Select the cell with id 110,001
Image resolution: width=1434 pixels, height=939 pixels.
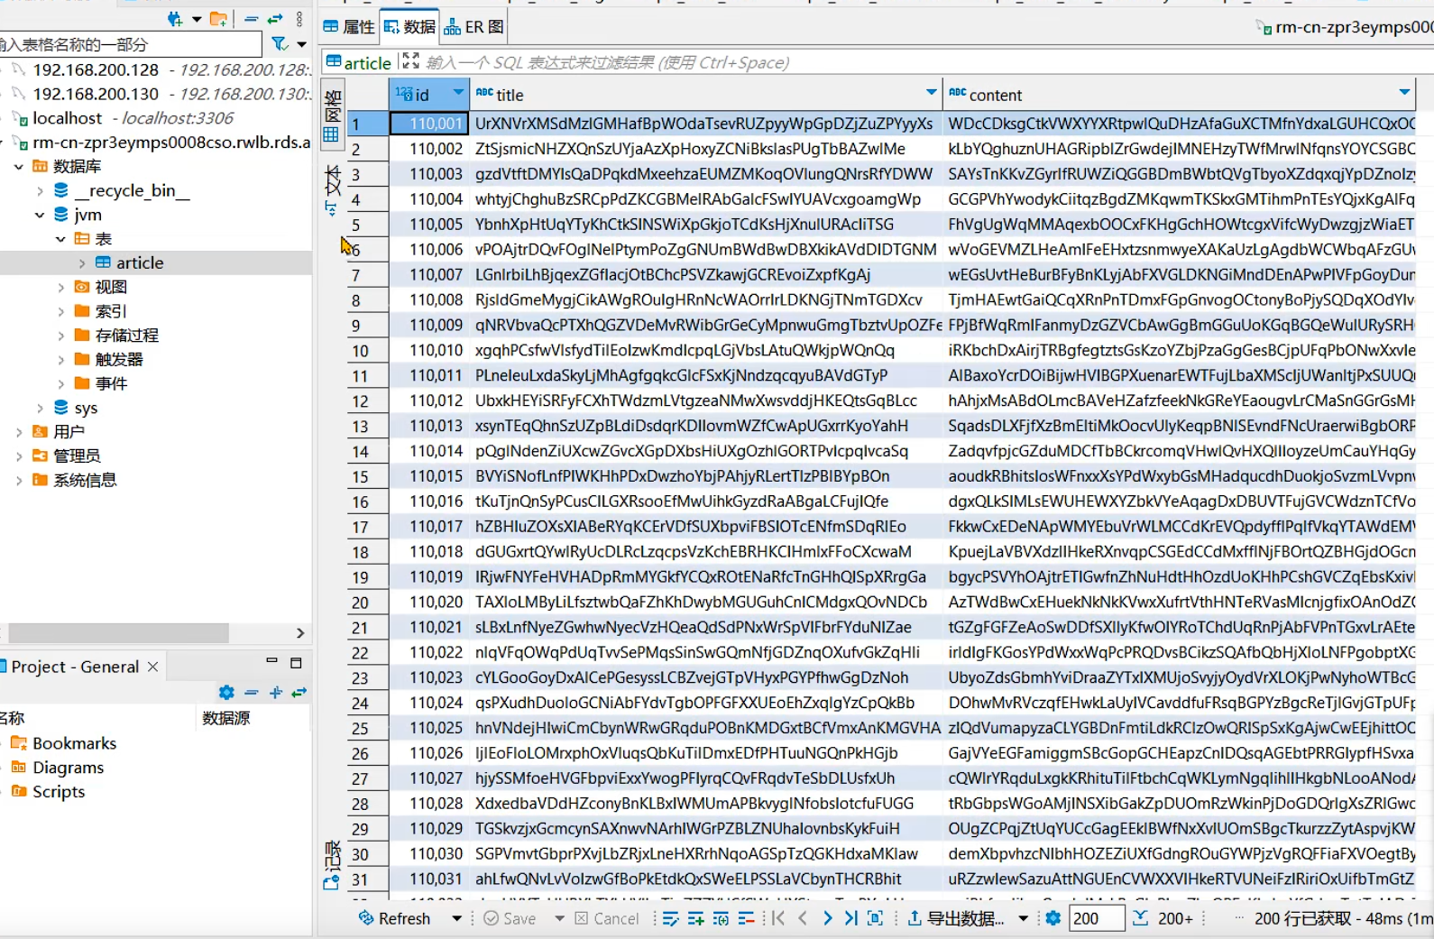[x=429, y=124]
